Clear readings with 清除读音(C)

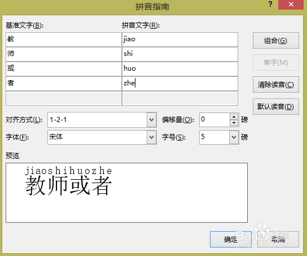pos(275,84)
